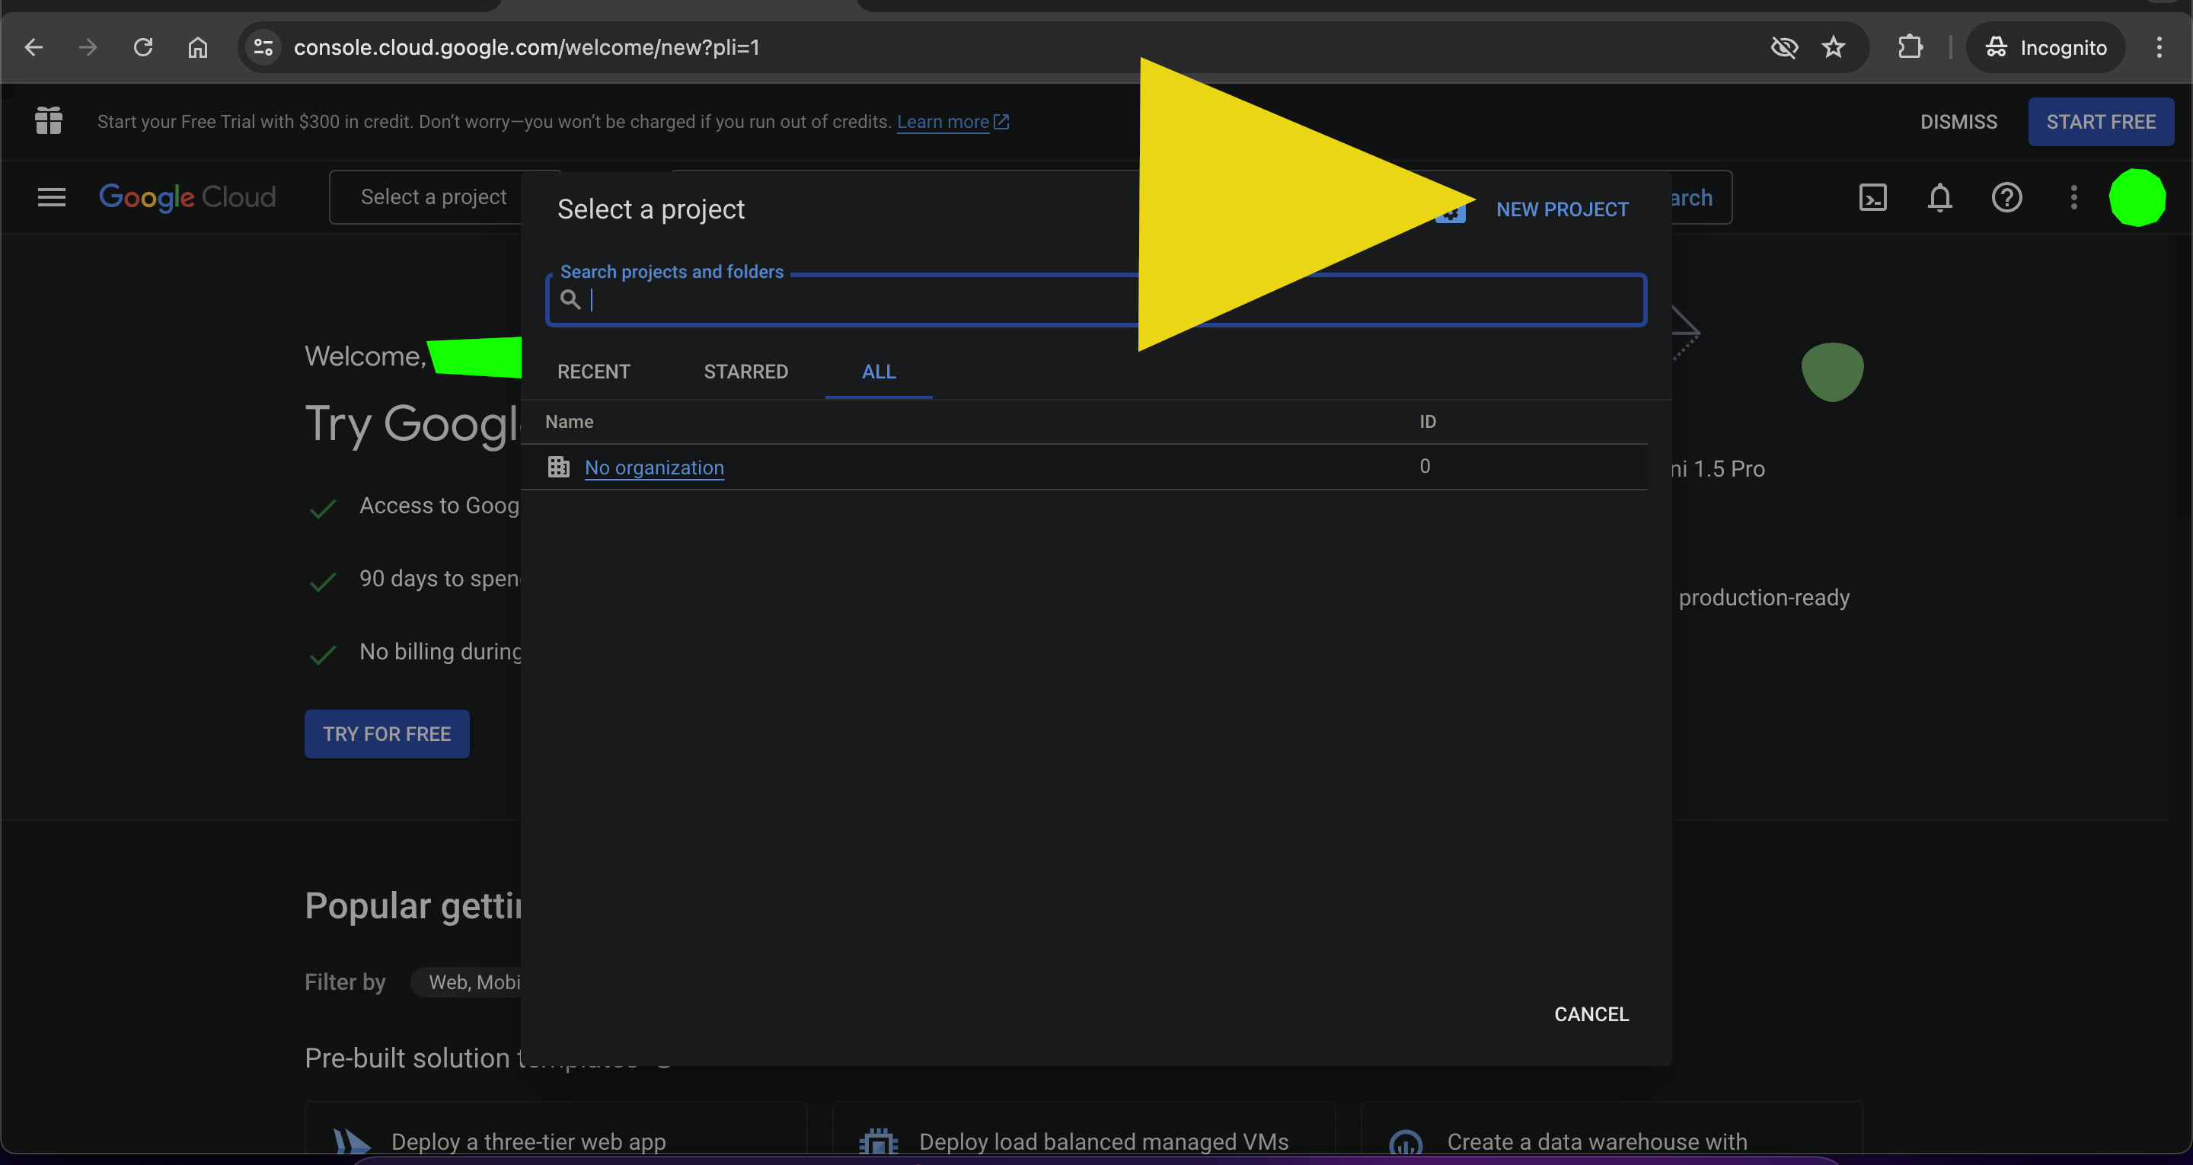The height and width of the screenshot is (1165, 2193).
Task: Go back to the previous browser page
Action: (x=34, y=48)
